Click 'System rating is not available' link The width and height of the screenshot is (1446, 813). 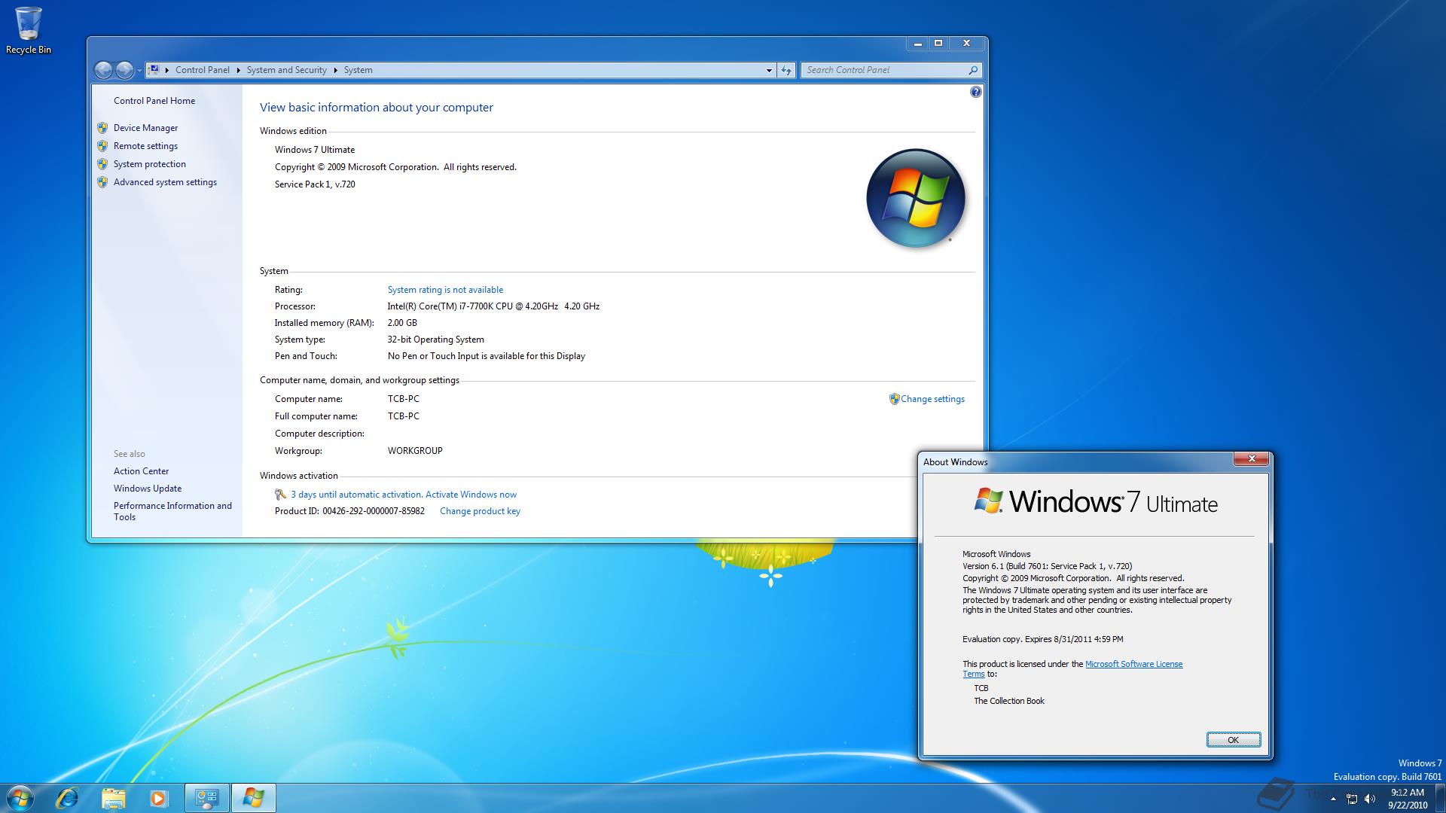click(x=445, y=290)
